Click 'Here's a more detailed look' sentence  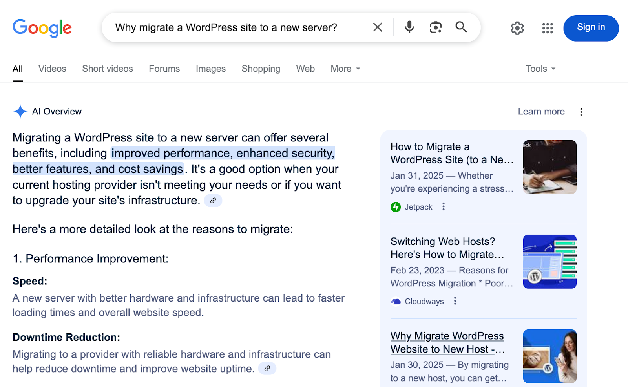(x=153, y=229)
